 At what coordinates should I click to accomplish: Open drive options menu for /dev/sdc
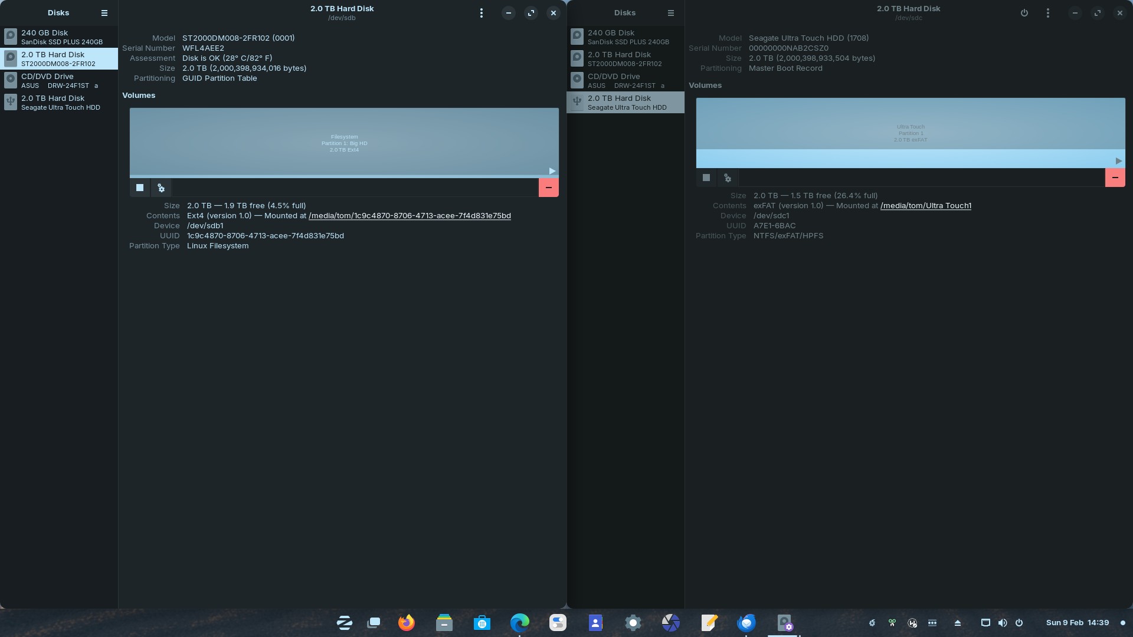pyautogui.click(x=1048, y=13)
